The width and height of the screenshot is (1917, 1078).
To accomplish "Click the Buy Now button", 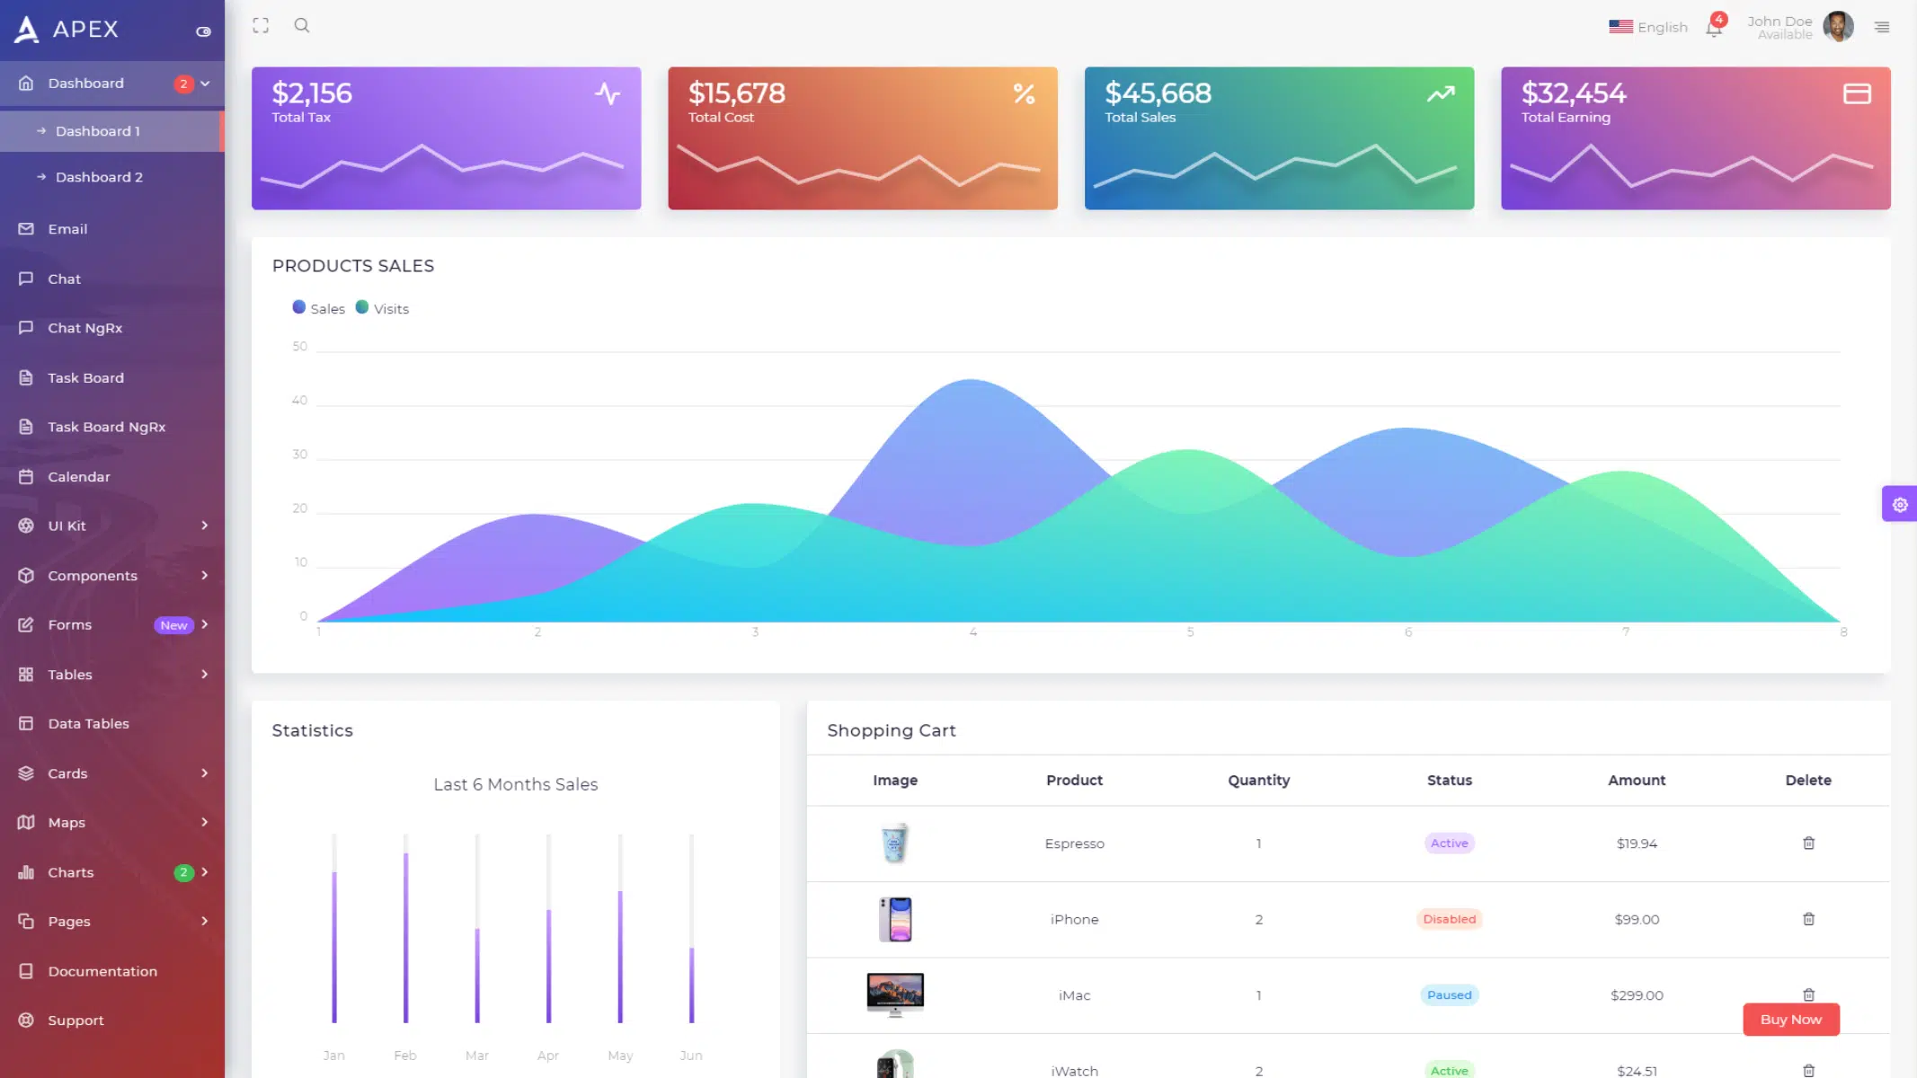I will [x=1790, y=1020].
